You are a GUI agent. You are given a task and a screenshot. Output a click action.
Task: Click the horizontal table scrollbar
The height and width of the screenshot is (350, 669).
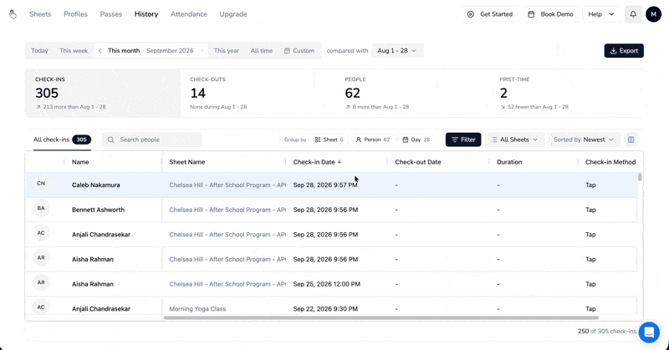381,317
